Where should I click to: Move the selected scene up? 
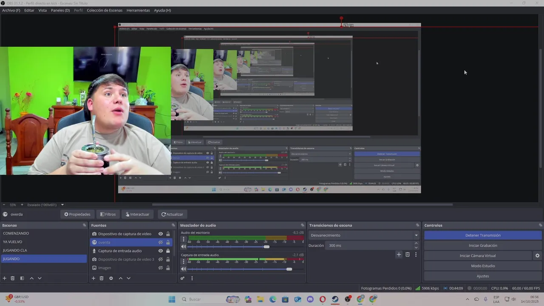31,278
